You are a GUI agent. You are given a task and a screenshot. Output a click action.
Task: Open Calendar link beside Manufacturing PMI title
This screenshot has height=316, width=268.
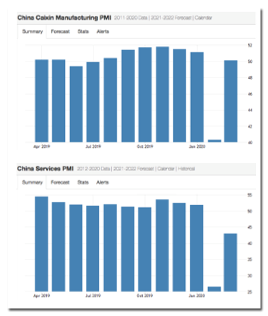(204, 18)
